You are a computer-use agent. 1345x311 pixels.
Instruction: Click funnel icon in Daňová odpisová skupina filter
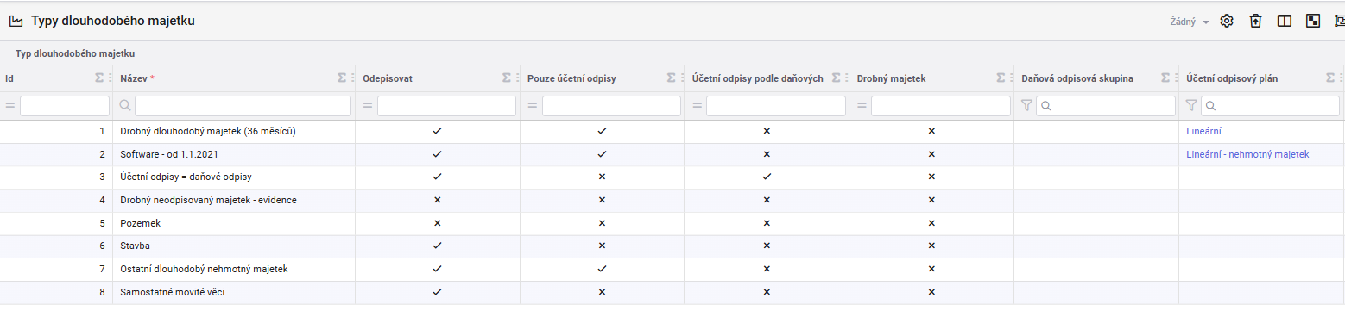[x=1027, y=106]
